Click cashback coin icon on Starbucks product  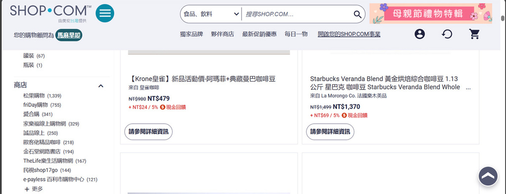pos(344,115)
